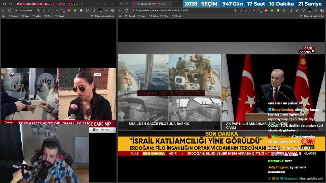Open Yayın bookmarks folder in right window
The width and height of the screenshot is (326, 183).
point(165,16)
